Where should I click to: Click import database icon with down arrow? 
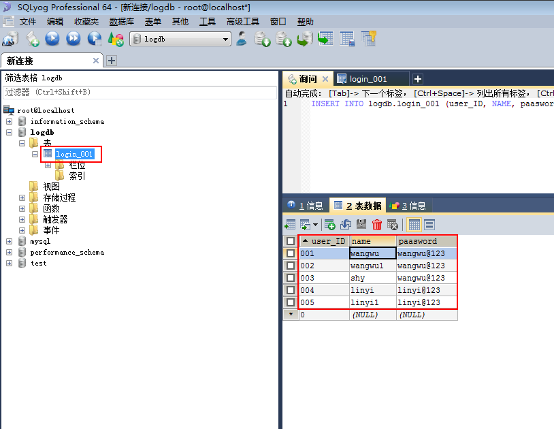[263, 39]
